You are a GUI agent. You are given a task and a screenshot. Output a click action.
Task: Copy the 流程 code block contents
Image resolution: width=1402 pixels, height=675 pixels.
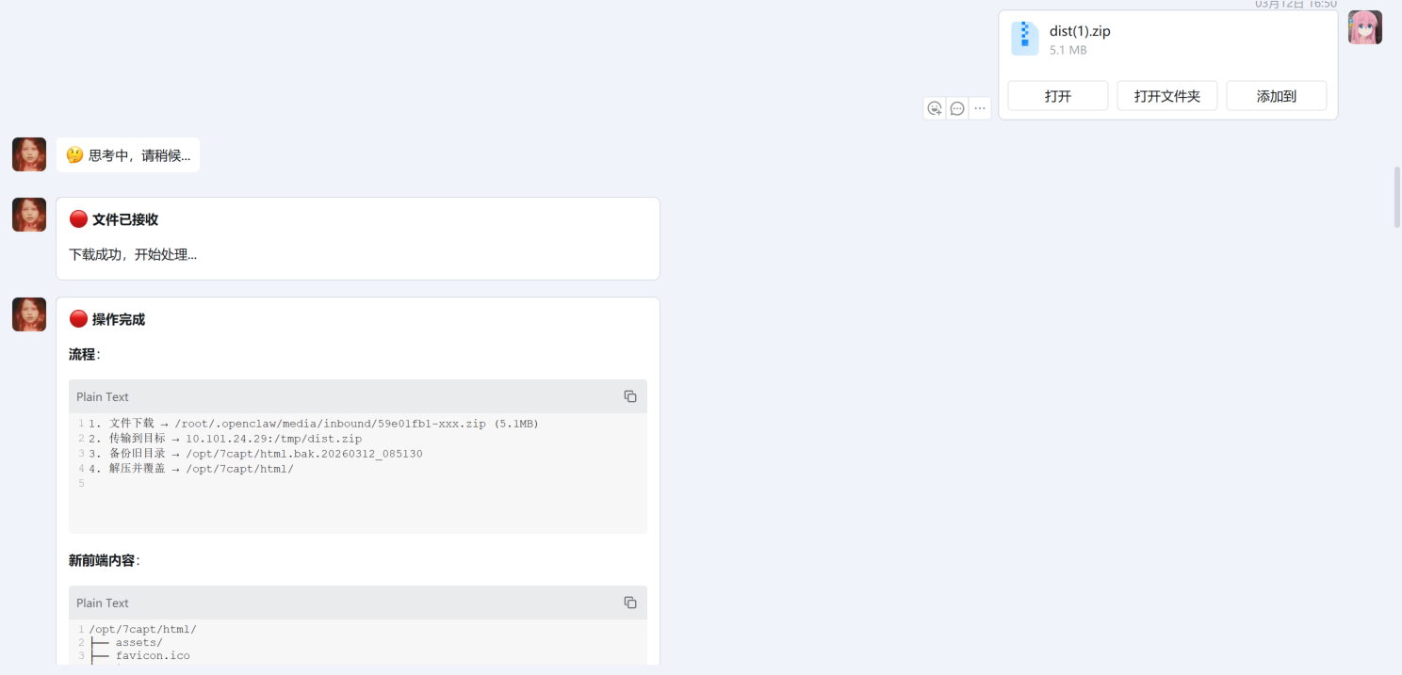[630, 396]
